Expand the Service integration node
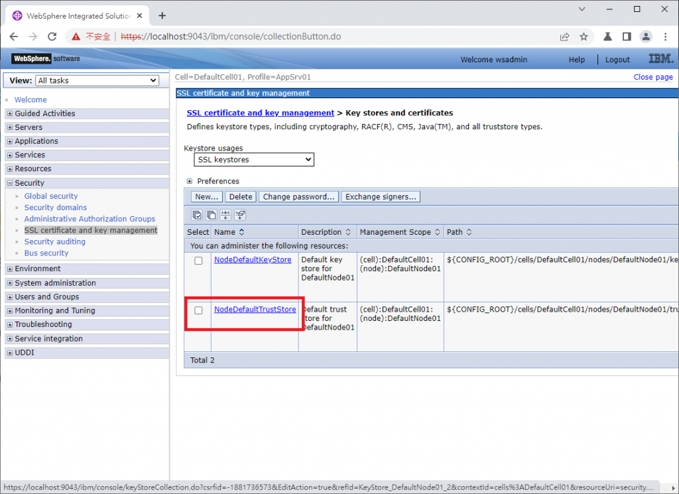Screen dimensions: 679x494 10,339
